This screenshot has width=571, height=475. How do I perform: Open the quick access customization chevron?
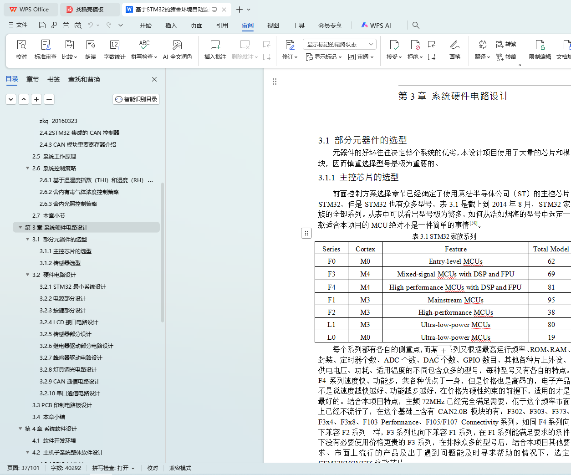[121, 25]
